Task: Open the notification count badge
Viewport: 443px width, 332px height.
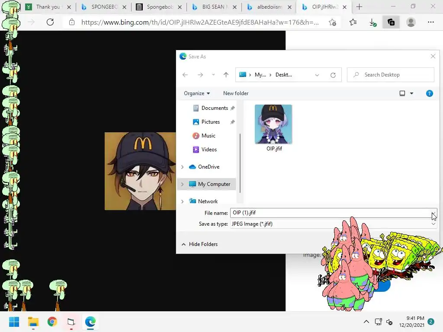Action: pyautogui.click(x=431, y=322)
